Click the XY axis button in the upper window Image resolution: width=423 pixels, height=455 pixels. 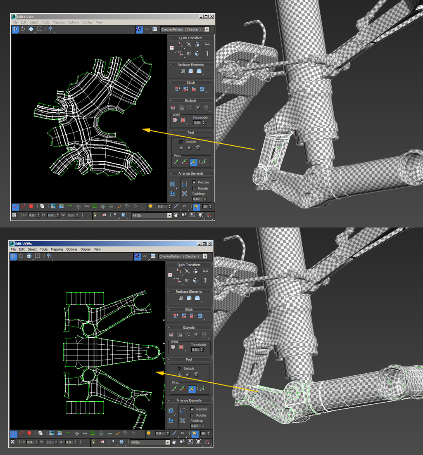click(184, 206)
